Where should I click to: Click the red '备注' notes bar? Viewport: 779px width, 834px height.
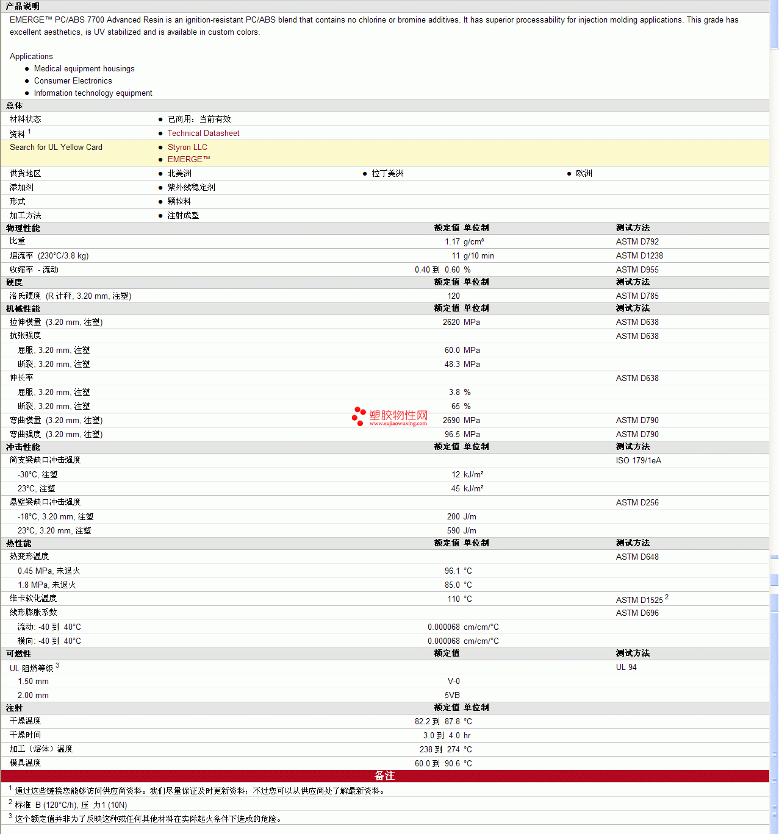385,775
